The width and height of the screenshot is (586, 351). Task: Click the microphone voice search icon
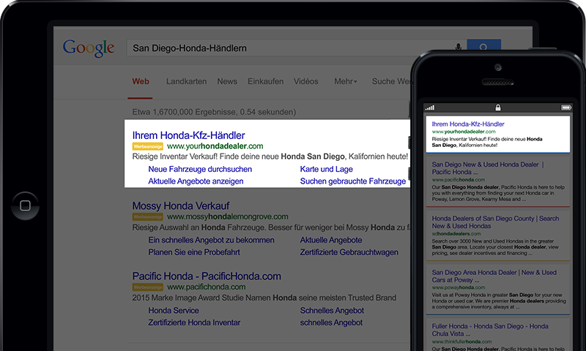459,48
